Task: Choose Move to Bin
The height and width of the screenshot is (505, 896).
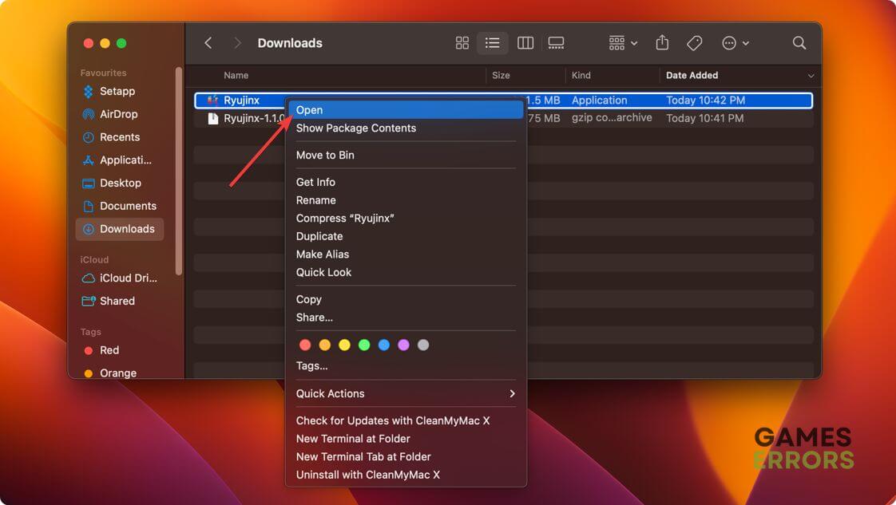Action: click(325, 155)
